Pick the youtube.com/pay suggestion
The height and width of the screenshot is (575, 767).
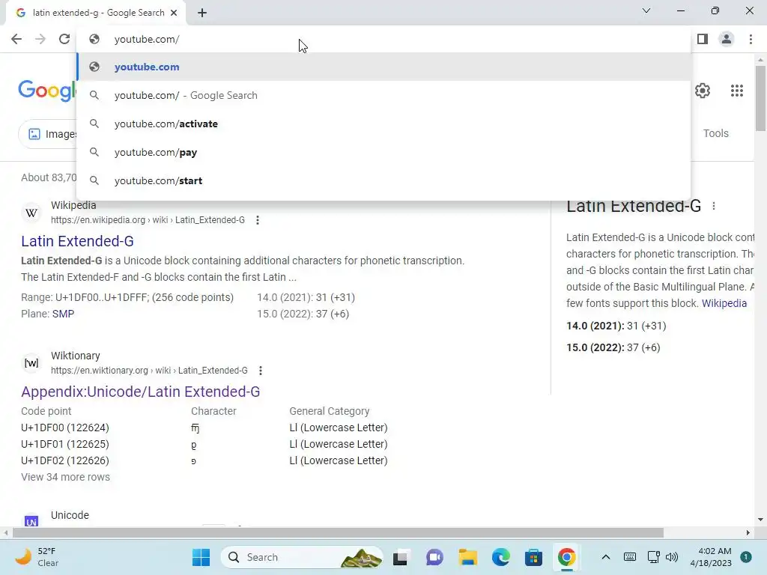tap(384, 152)
